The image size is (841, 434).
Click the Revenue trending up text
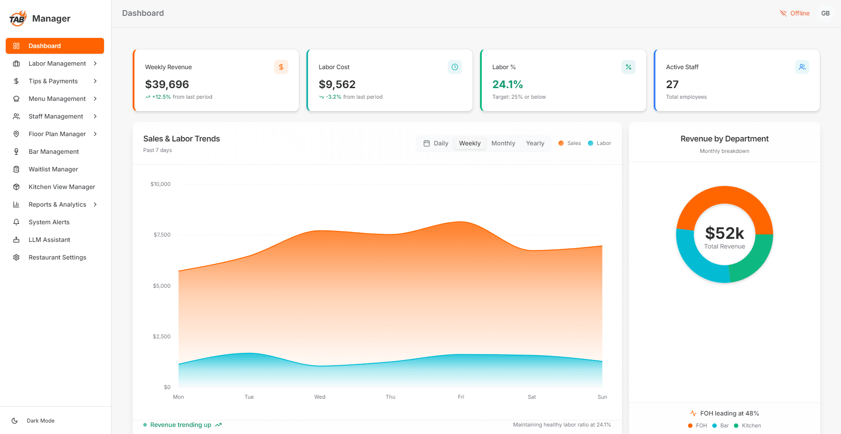(181, 425)
